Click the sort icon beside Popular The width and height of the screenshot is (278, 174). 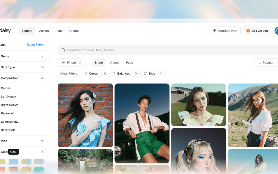click(259, 63)
